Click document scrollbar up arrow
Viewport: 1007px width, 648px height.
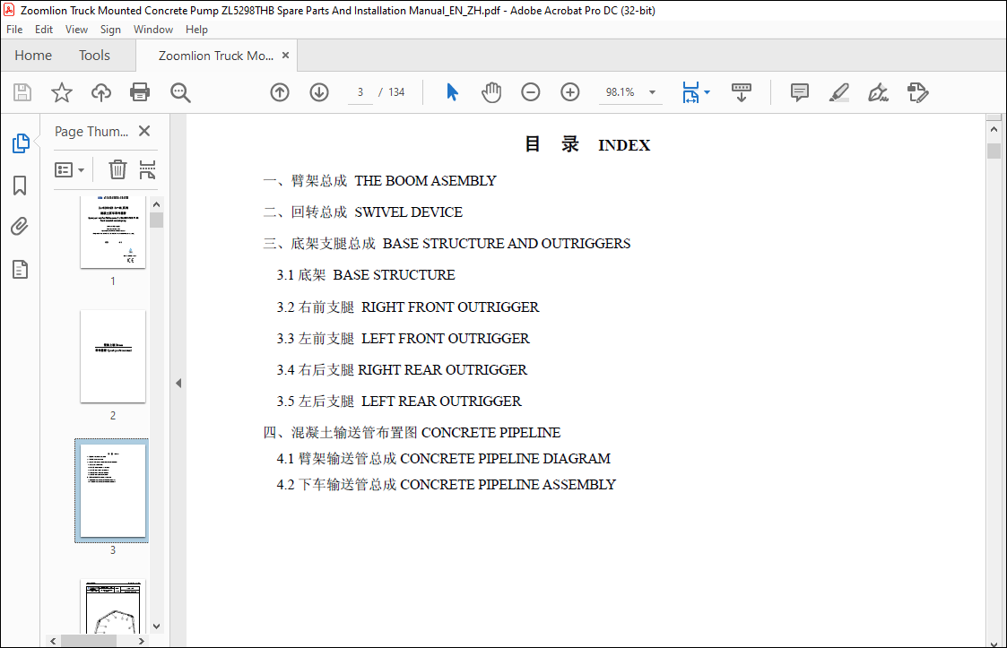[x=994, y=130]
